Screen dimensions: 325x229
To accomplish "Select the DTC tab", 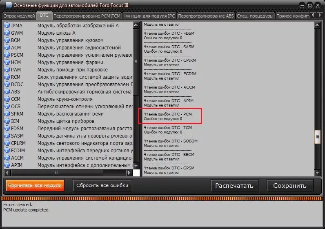I will point(44,16).
